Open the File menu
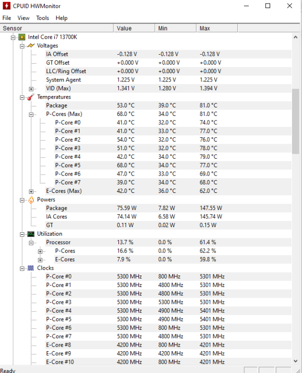302x373 pixels. 6,18
